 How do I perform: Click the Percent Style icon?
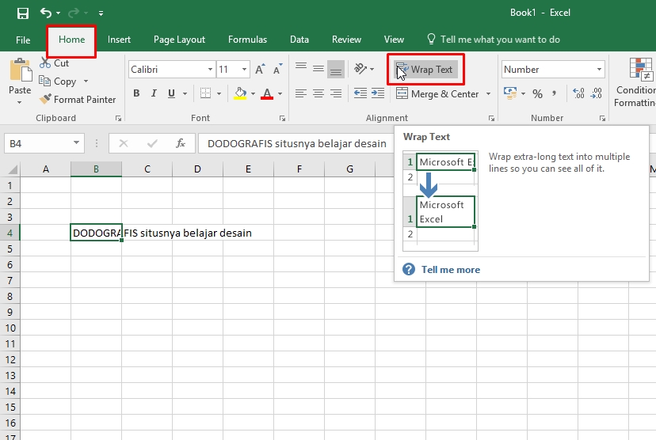click(538, 93)
